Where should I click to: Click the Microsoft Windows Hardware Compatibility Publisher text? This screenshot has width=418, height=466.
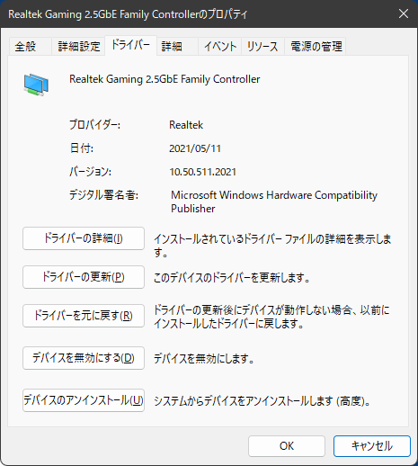point(274,202)
